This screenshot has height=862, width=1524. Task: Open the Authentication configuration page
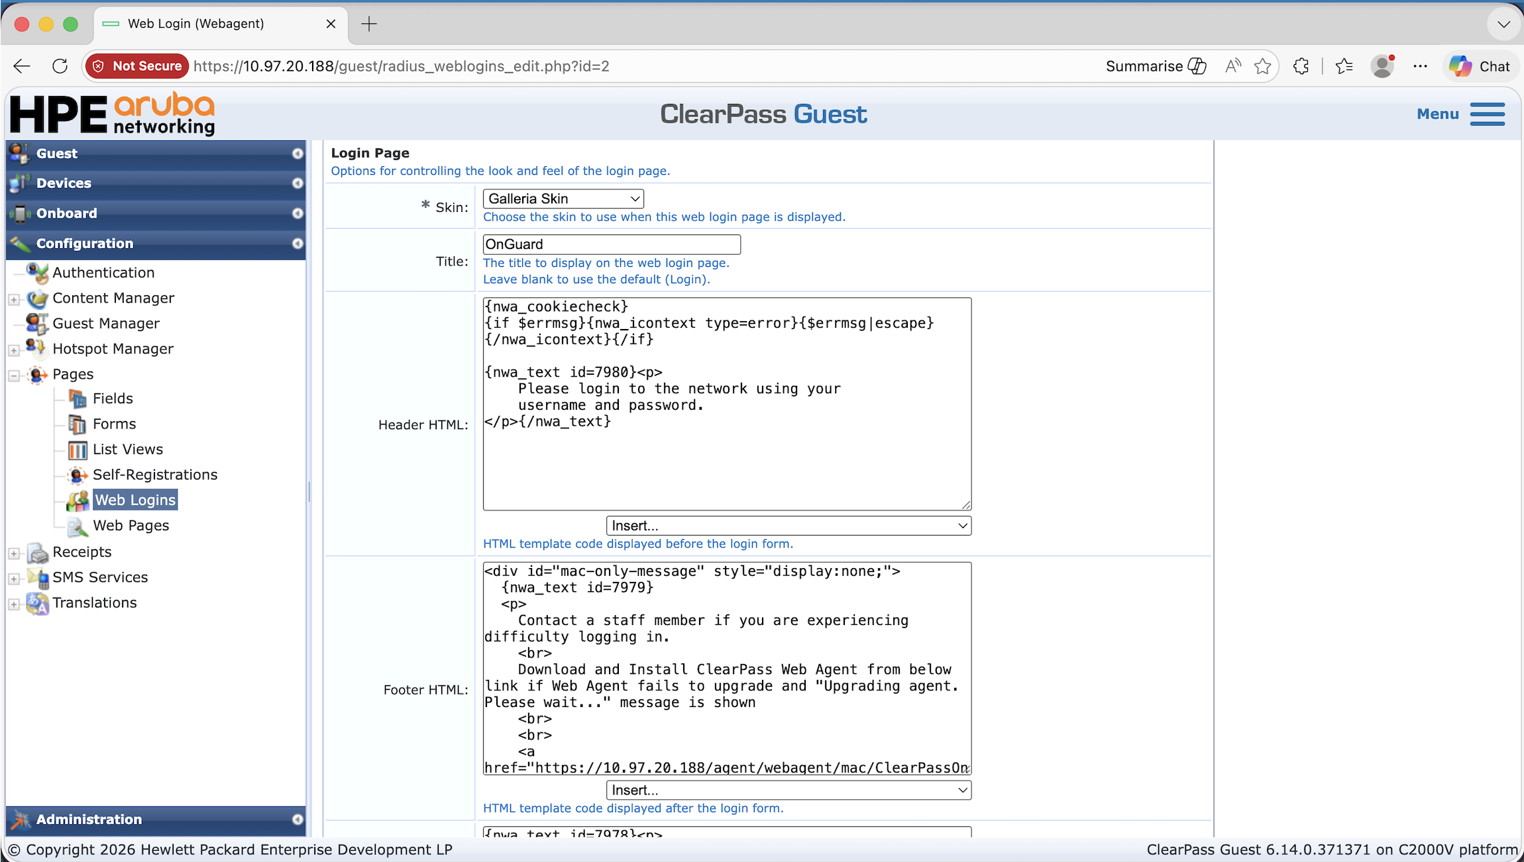tap(103, 273)
